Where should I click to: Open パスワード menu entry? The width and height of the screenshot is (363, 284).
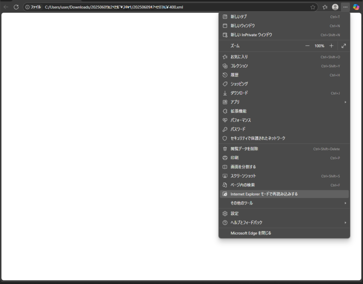pos(285,129)
